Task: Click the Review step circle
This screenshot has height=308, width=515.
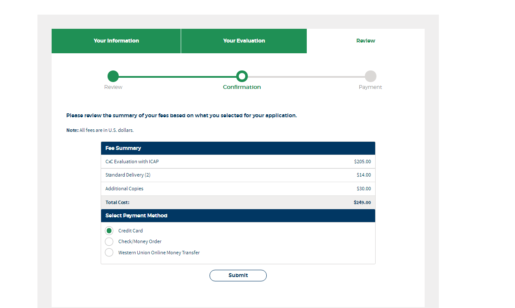Action: point(113,76)
